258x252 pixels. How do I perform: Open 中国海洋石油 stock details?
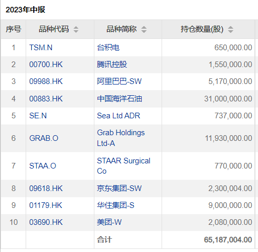(x=120, y=99)
